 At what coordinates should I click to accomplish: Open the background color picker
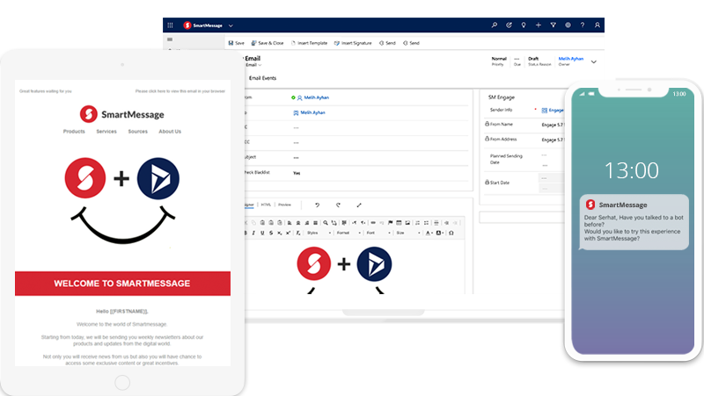pyautogui.click(x=439, y=233)
